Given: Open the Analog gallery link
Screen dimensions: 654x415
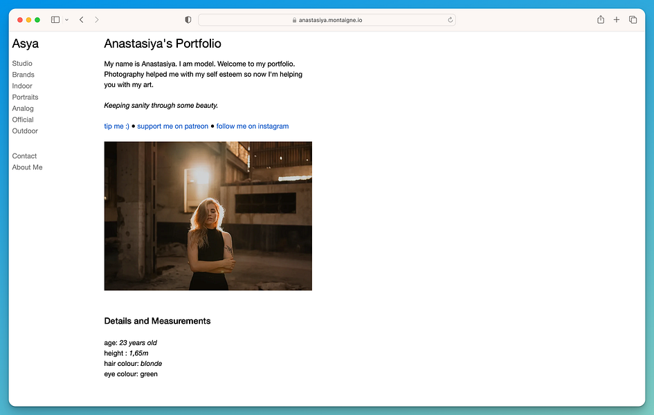Looking at the screenshot, I should click(x=23, y=109).
